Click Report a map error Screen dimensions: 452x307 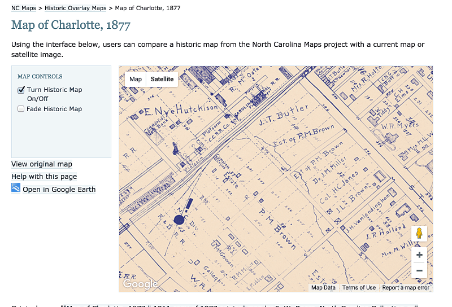pyautogui.click(x=406, y=287)
